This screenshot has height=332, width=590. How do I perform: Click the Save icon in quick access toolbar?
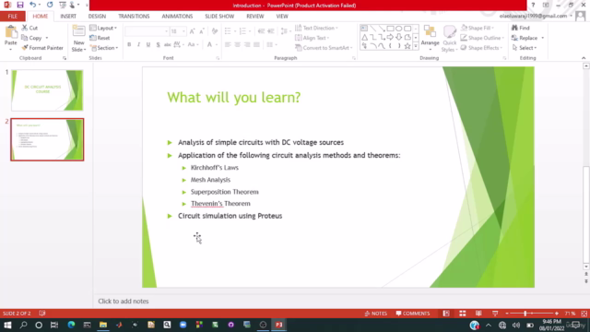20,5
